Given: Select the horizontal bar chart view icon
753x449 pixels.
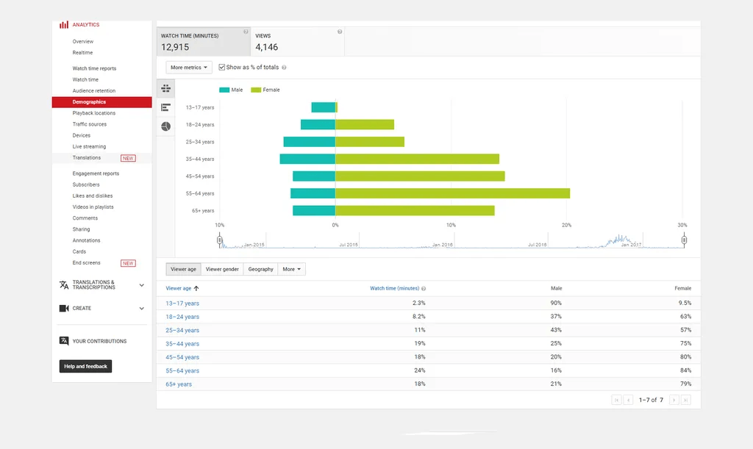Looking at the screenshot, I should point(165,107).
